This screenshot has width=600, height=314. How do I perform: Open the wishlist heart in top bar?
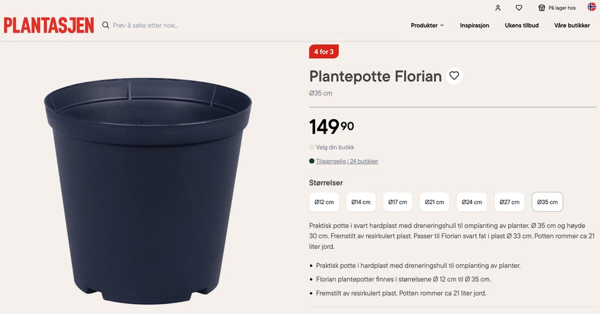(519, 7)
